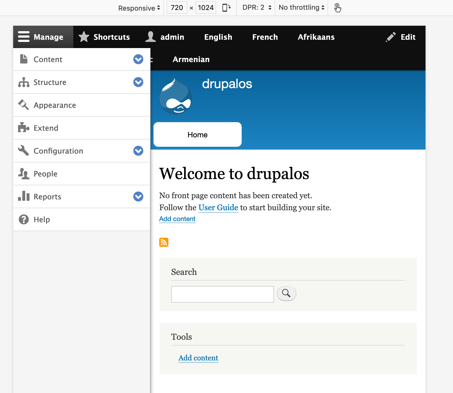This screenshot has height=393, width=453.
Task: Follow the User Guide link
Action: coord(218,207)
